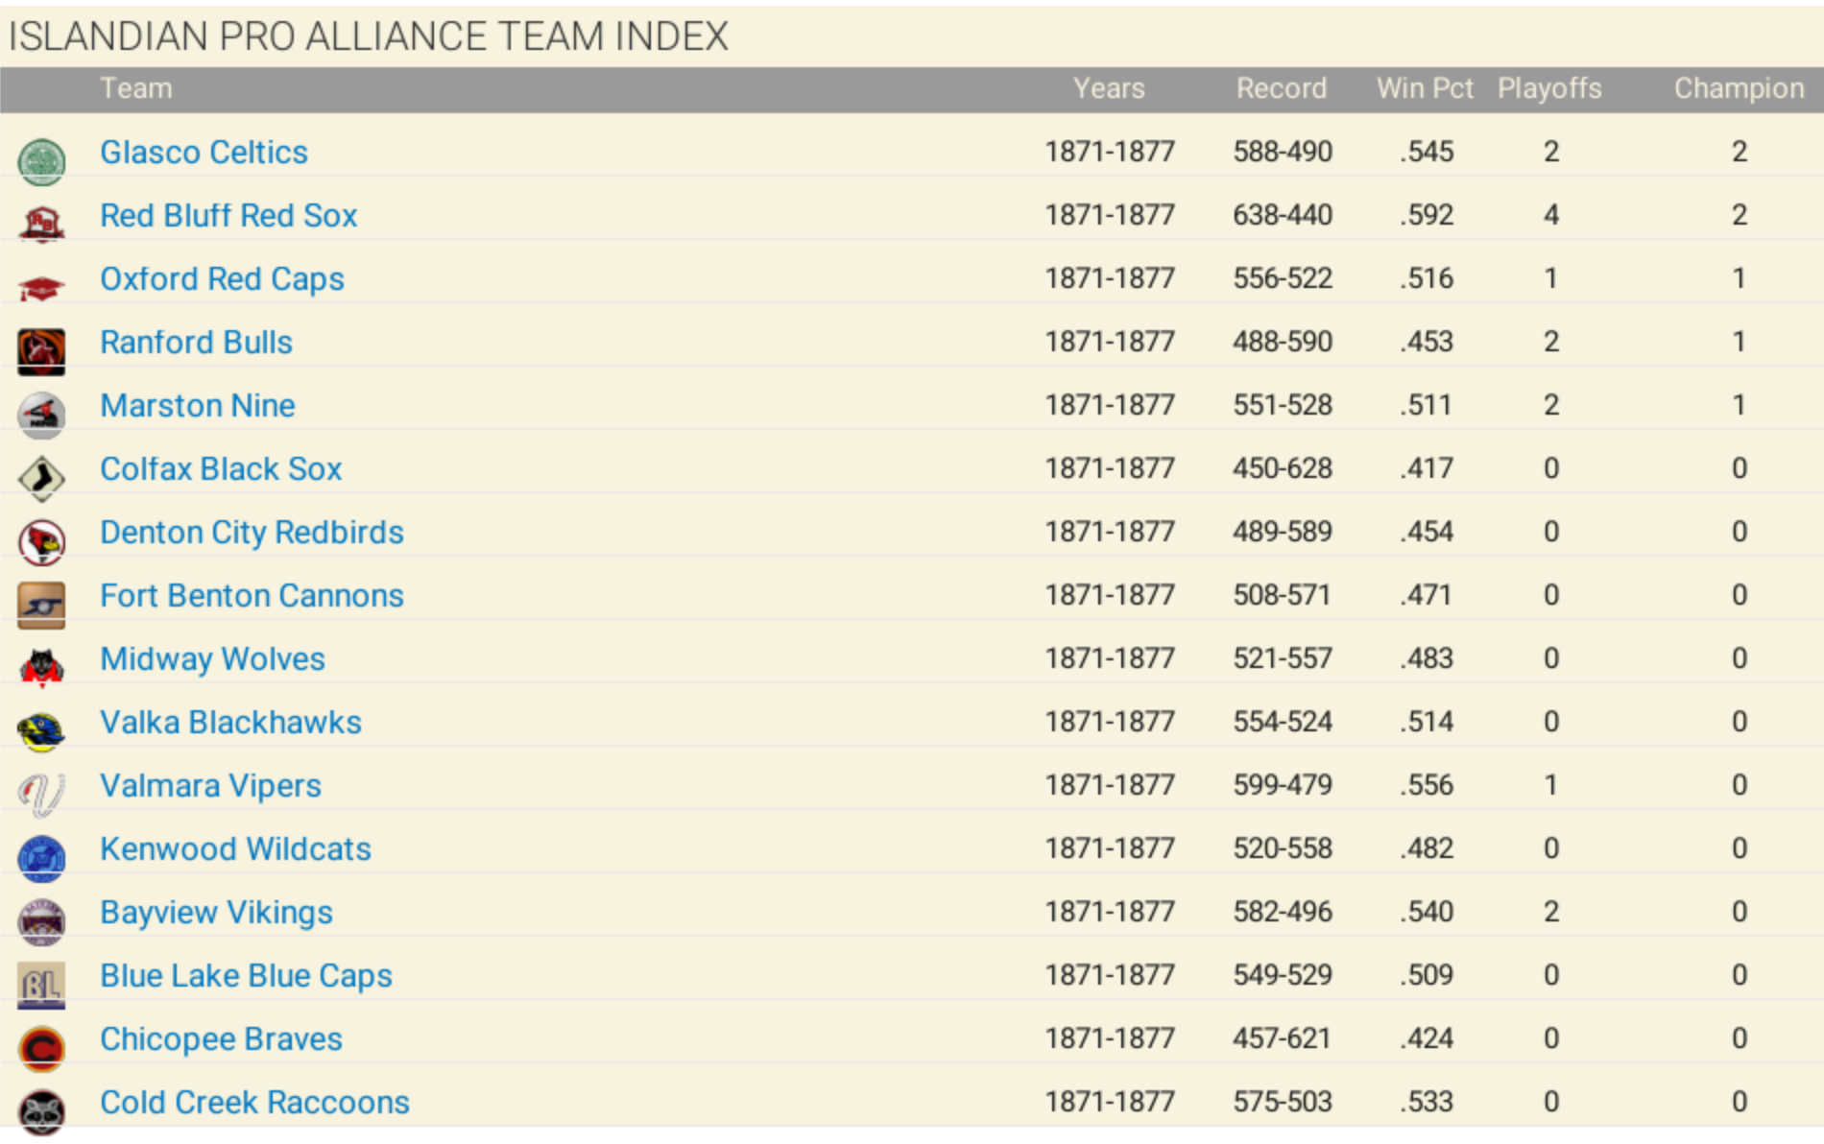Open the Kenwood Wildcats team link
1824x1144 pixels.
[x=235, y=848]
